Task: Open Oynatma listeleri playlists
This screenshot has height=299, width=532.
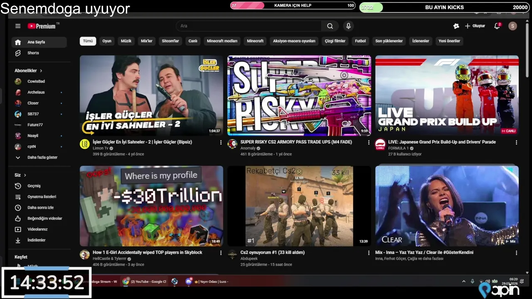Action: [39, 196]
